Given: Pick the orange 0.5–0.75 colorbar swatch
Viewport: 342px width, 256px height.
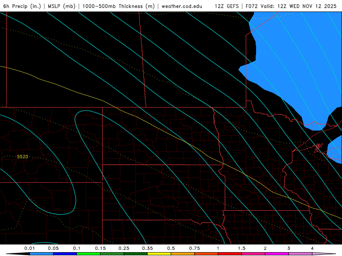Looking at the screenshot, I should click(183, 254).
